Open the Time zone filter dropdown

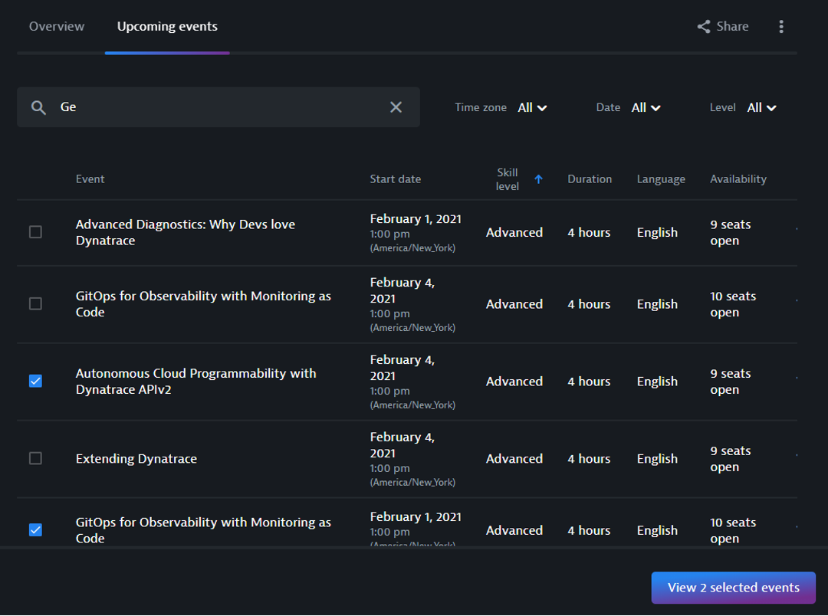[532, 108]
